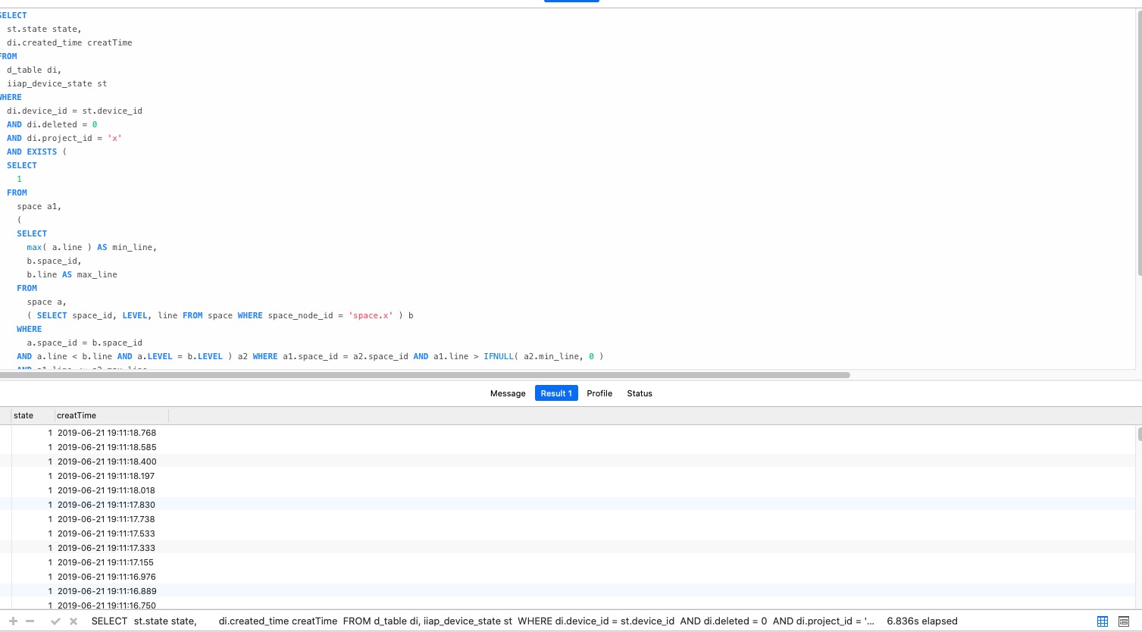Click 'b.line AS max_line' line
The image size is (1142, 632).
[x=72, y=274]
